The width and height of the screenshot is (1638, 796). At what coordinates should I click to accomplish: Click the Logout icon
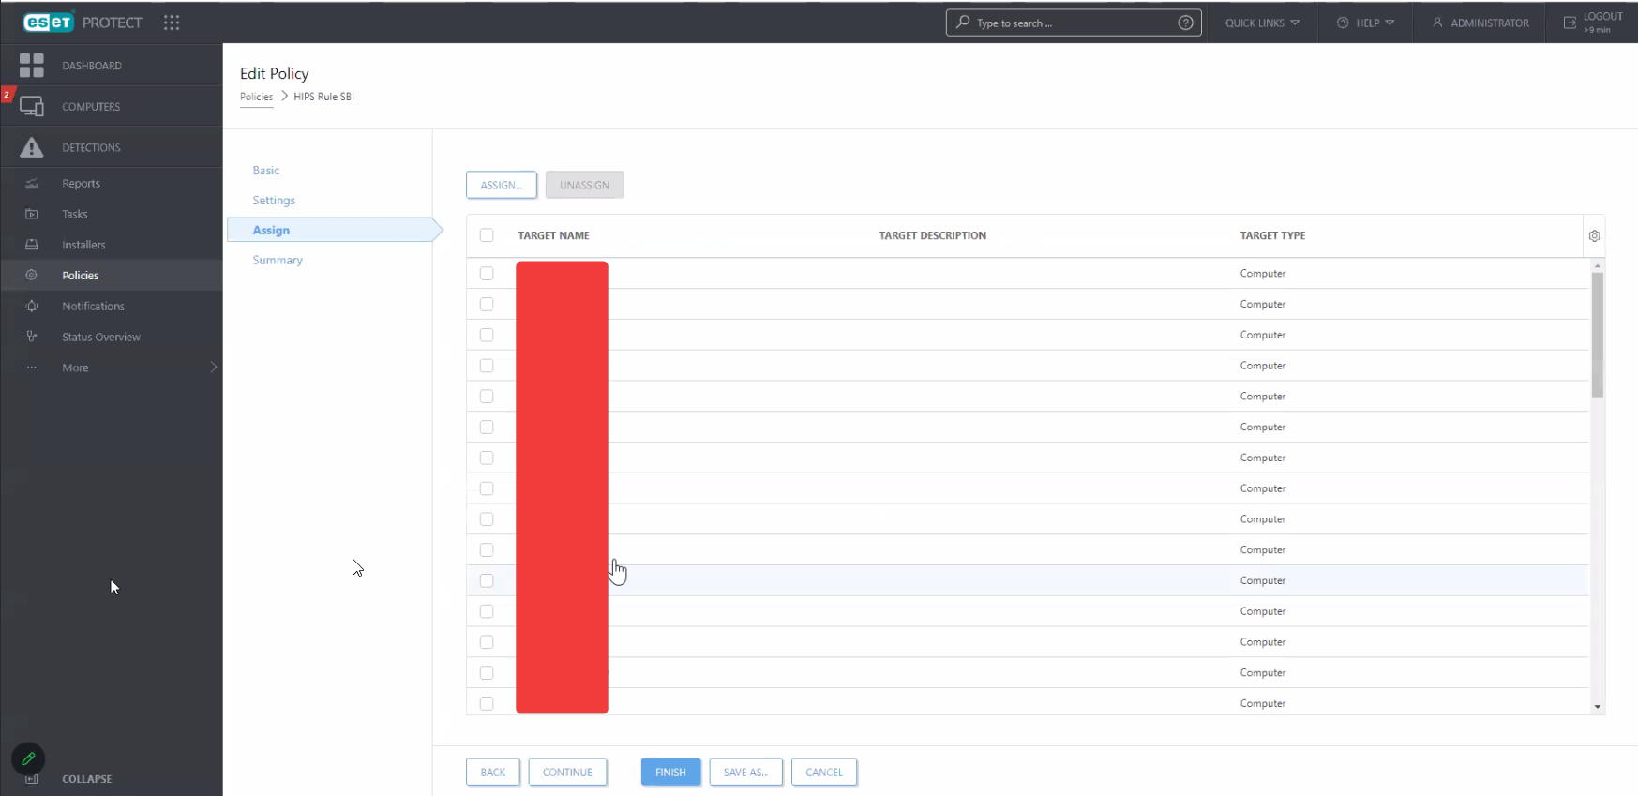point(1570,23)
